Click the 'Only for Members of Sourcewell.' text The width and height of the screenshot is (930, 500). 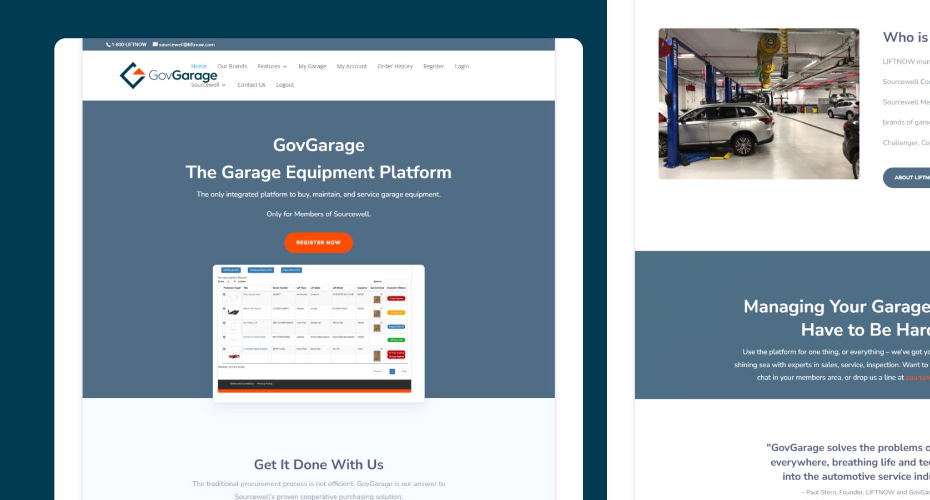tap(319, 214)
